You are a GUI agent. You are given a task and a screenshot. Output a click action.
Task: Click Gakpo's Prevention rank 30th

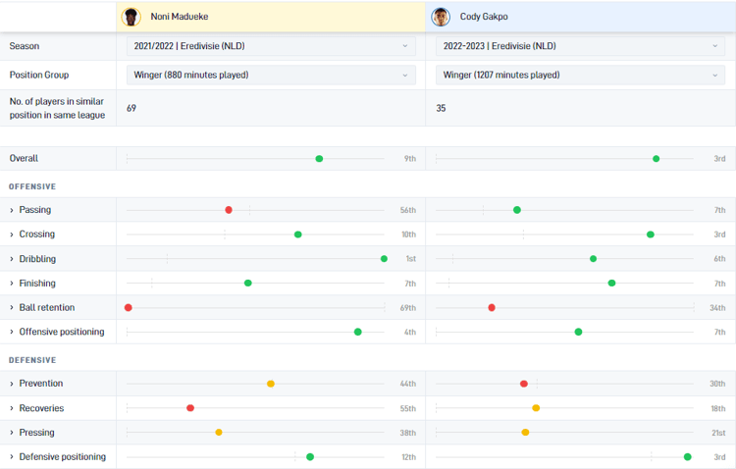point(717,384)
